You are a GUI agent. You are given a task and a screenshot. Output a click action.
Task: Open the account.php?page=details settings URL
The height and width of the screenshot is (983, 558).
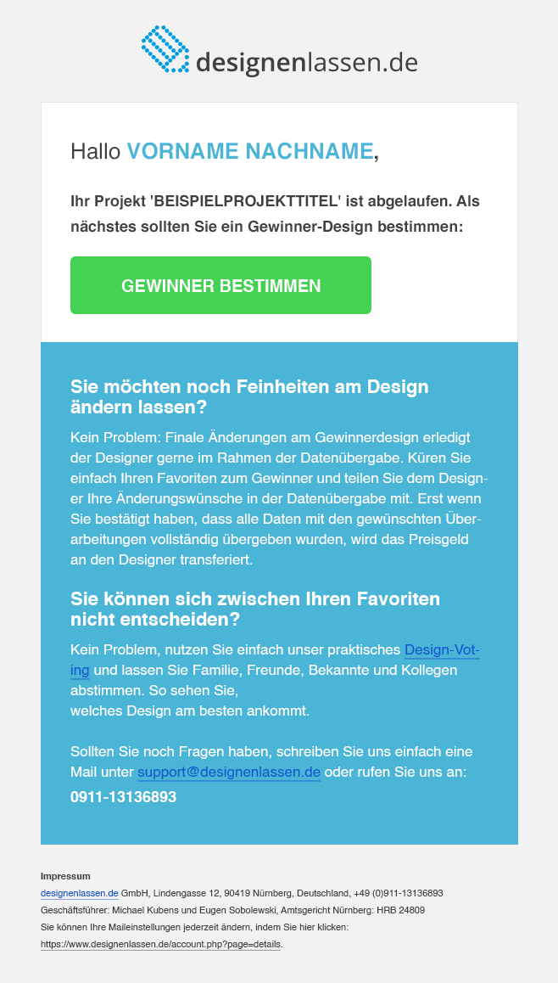[161, 943]
